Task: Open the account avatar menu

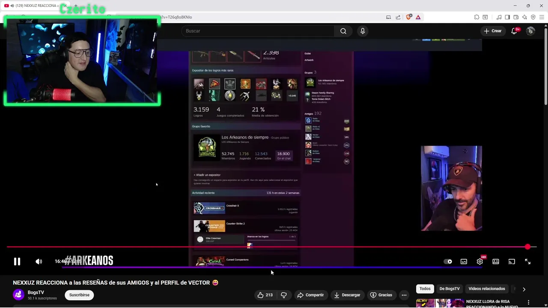Action: pyautogui.click(x=530, y=31)
